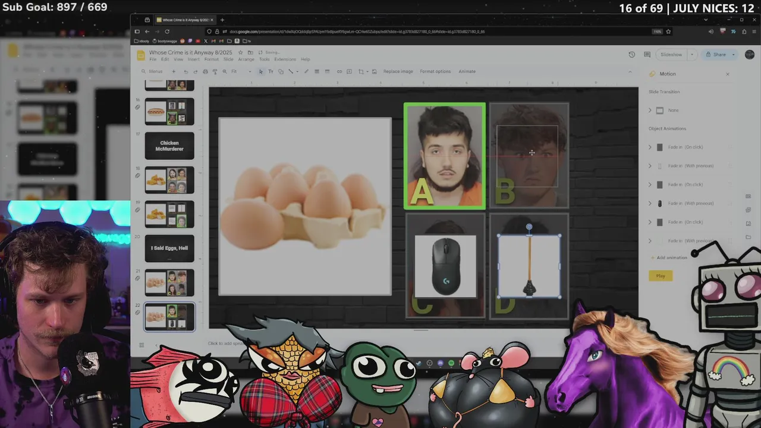
Task: Open version history clock icon
Action: coord(631,55)
